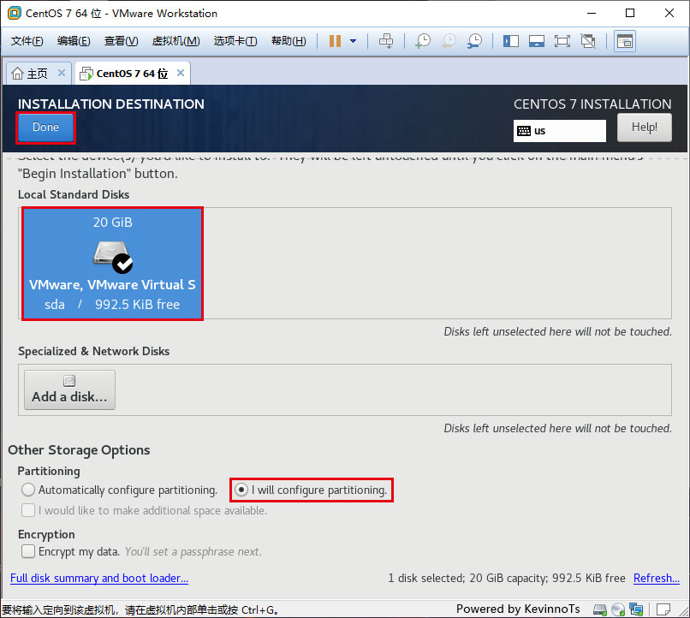Send Ctrl+Alt+Del via the toolbar icon
The image size is (690, 618).
(x=386, y=41)
